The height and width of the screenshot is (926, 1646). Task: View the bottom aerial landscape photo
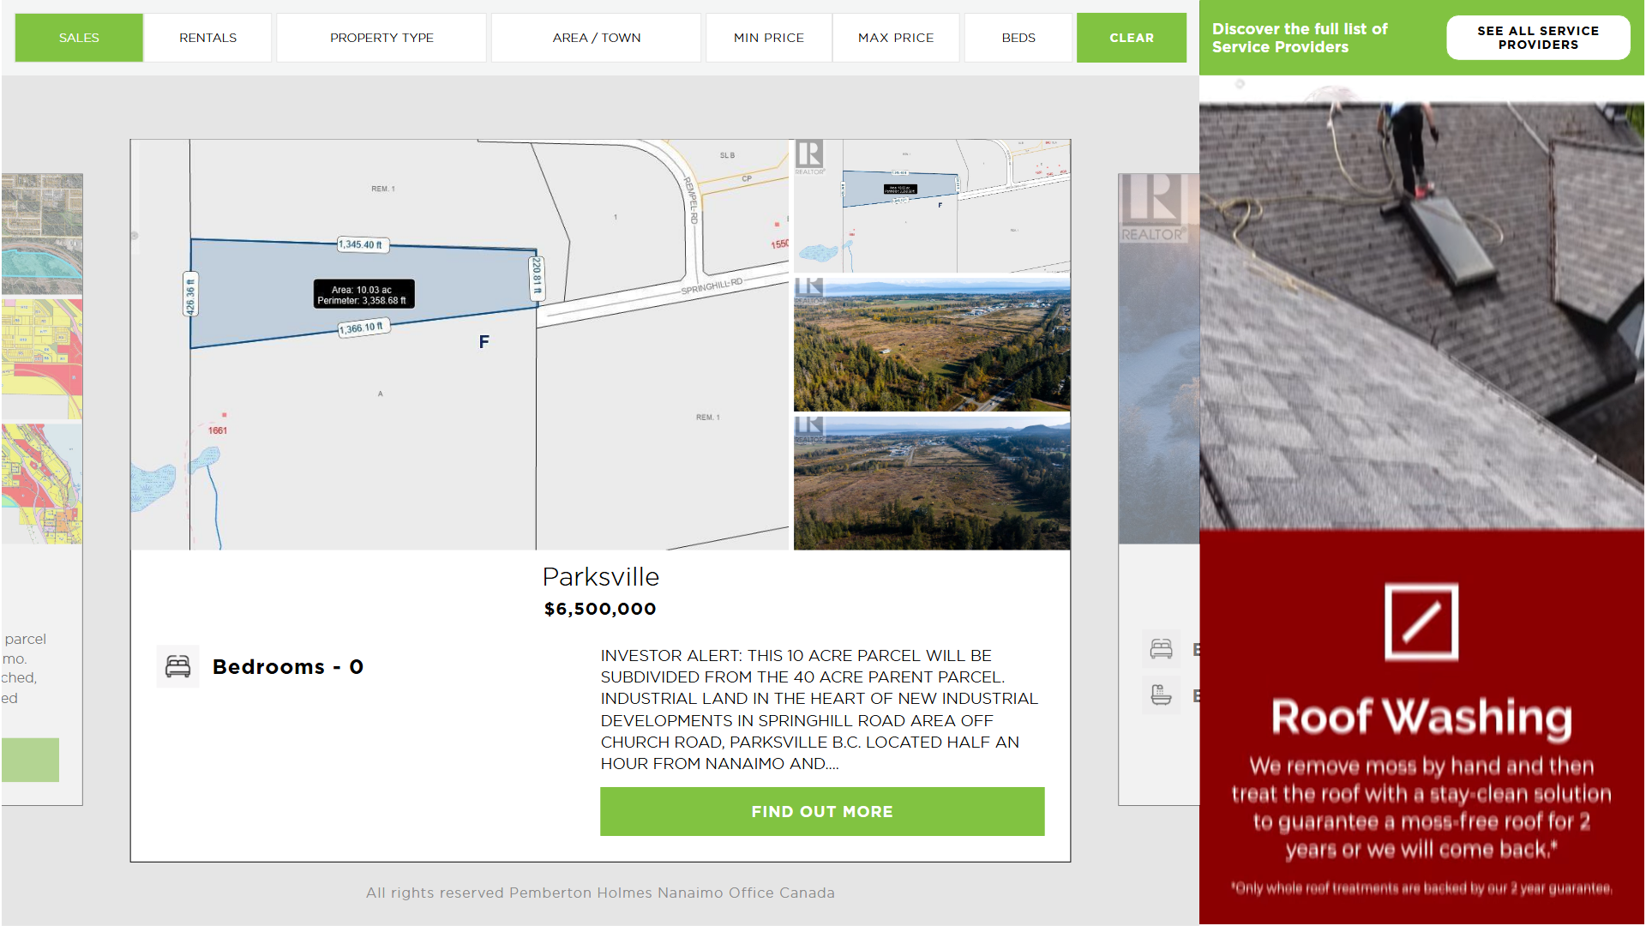click(931, 483)
